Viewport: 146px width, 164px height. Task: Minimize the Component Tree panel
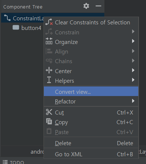point(98,6)
